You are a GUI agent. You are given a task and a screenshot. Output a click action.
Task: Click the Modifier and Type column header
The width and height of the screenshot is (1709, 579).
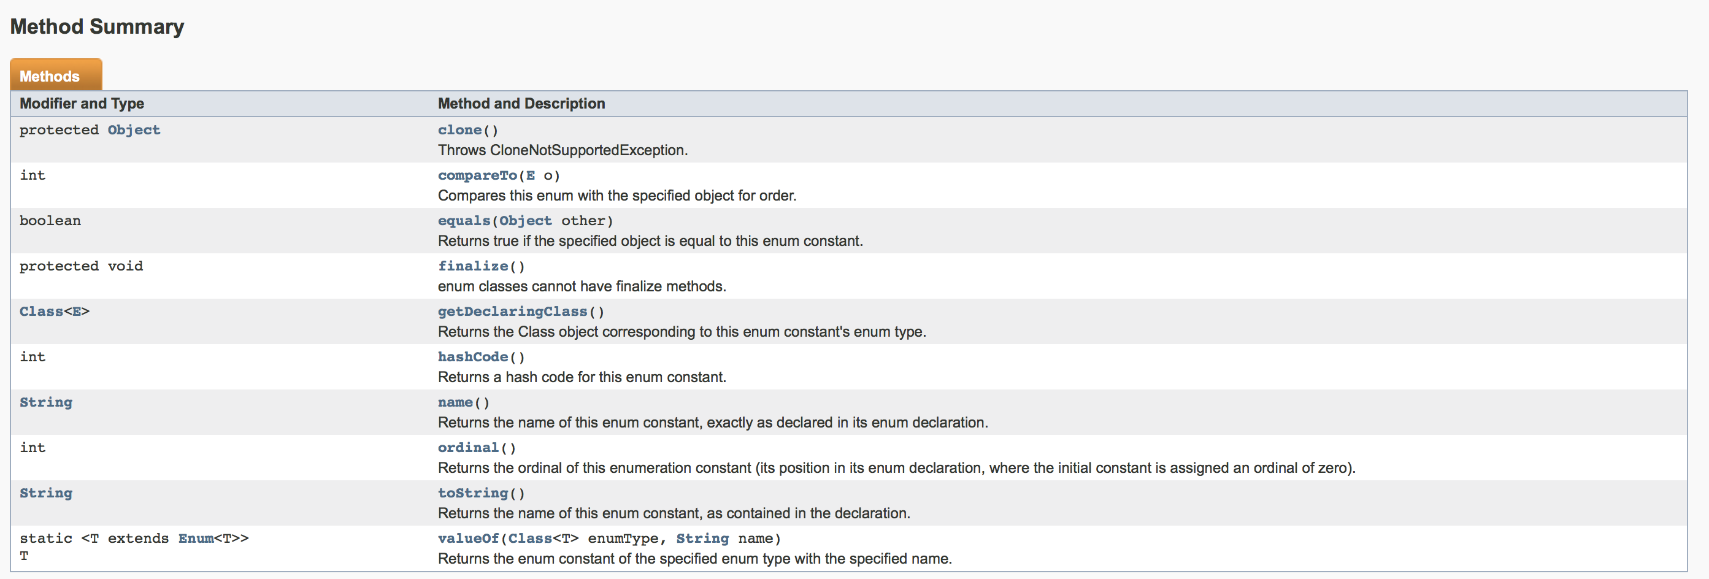(x=82, y=104)
